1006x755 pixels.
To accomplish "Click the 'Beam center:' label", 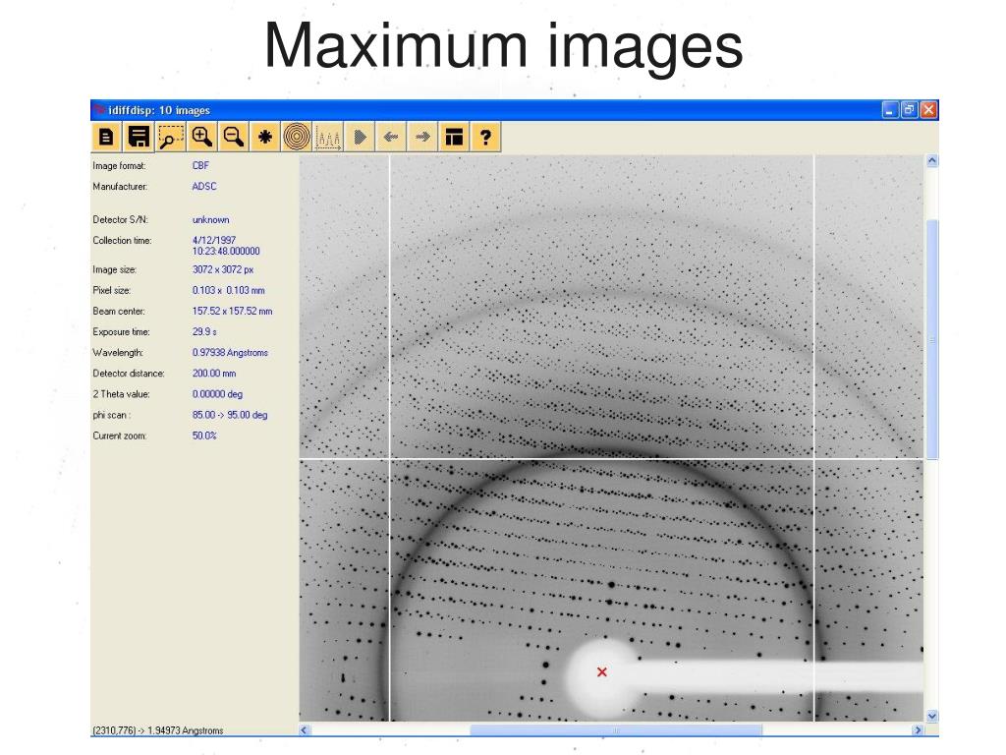I will (x=118, y=311).
